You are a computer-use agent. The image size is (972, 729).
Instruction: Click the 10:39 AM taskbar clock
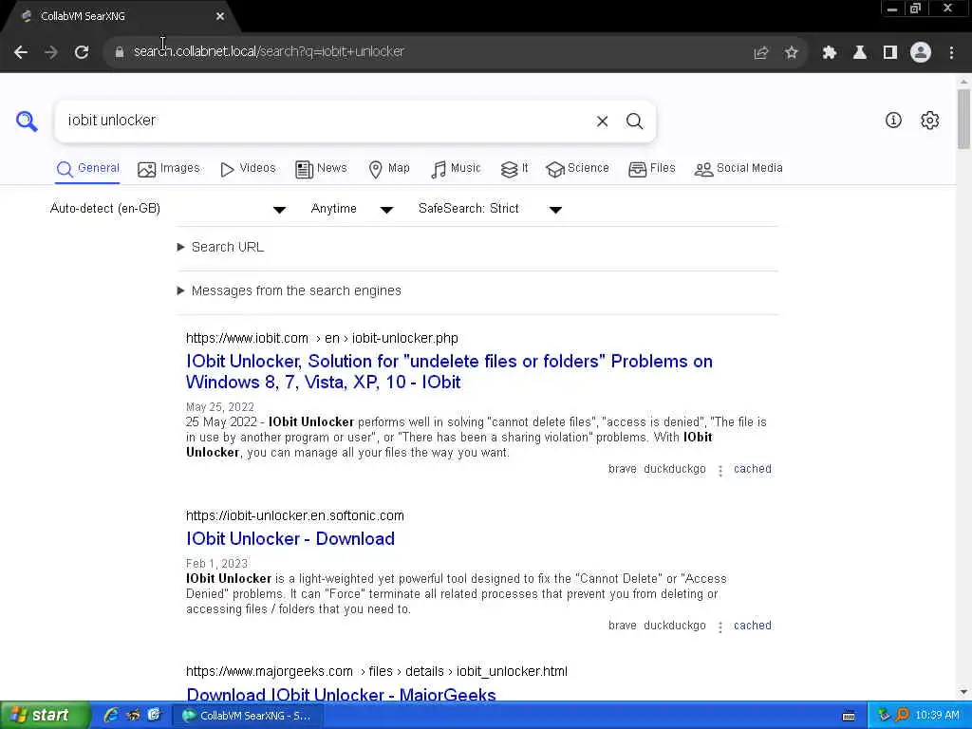937,716
